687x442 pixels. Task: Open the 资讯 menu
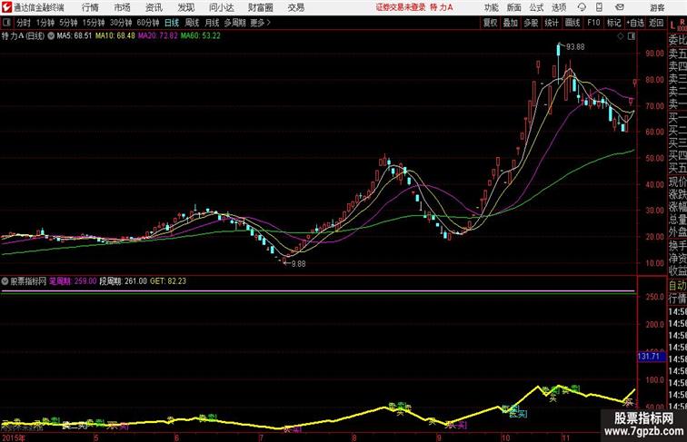tap(154, 7)
